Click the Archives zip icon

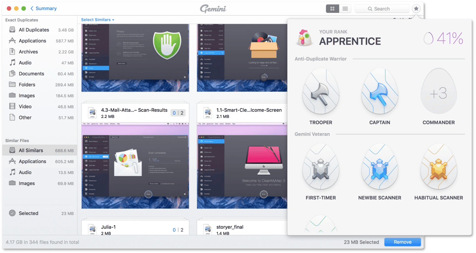12,52
